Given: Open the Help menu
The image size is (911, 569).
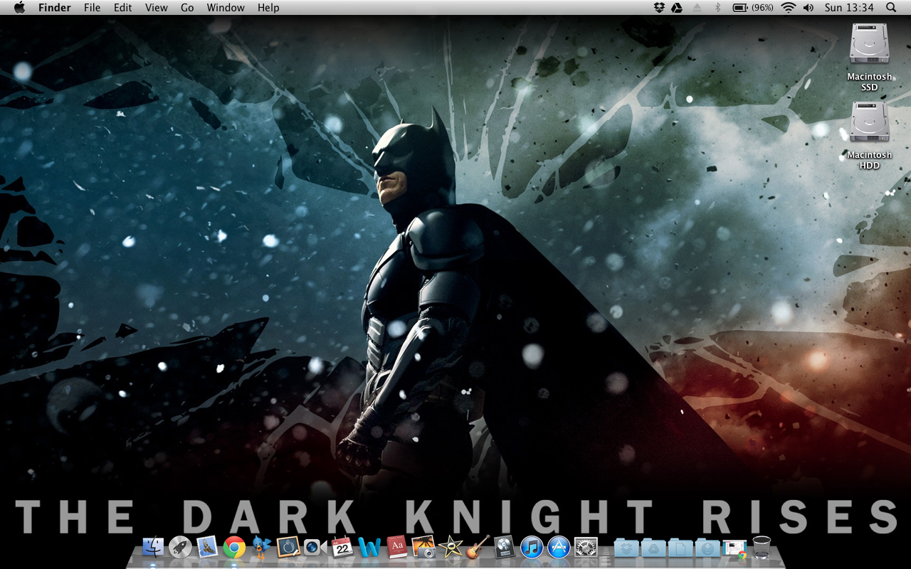Looking at the screenshot, I should (x=268, y=8).
